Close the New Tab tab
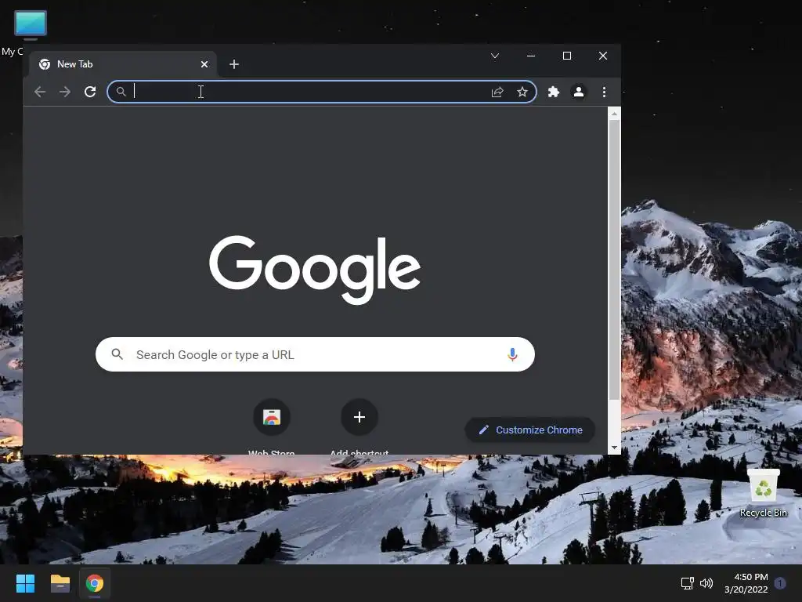This screenshot has width=802, height=602. pyautogui.click(x=204, y=64)
